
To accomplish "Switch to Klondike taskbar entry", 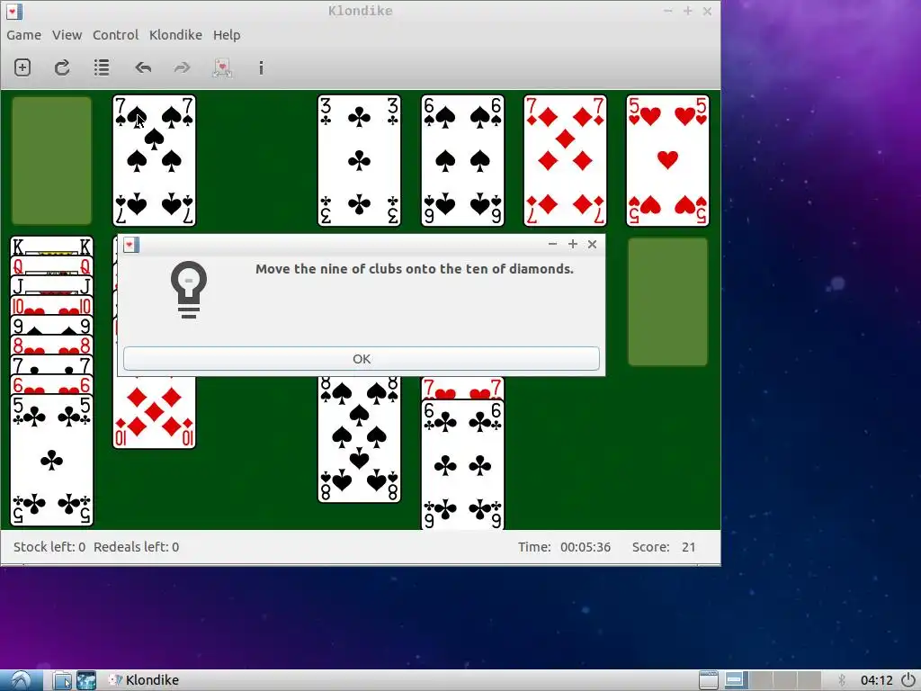I will pyautogui.click(x=145, y=680).
